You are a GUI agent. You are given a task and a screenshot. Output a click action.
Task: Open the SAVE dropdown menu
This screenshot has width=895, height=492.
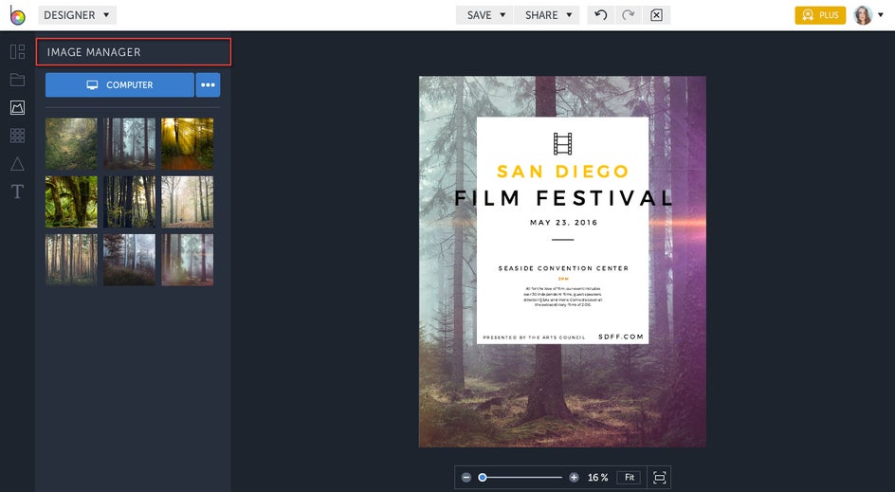pyautogui.click(x=484, y=15)
